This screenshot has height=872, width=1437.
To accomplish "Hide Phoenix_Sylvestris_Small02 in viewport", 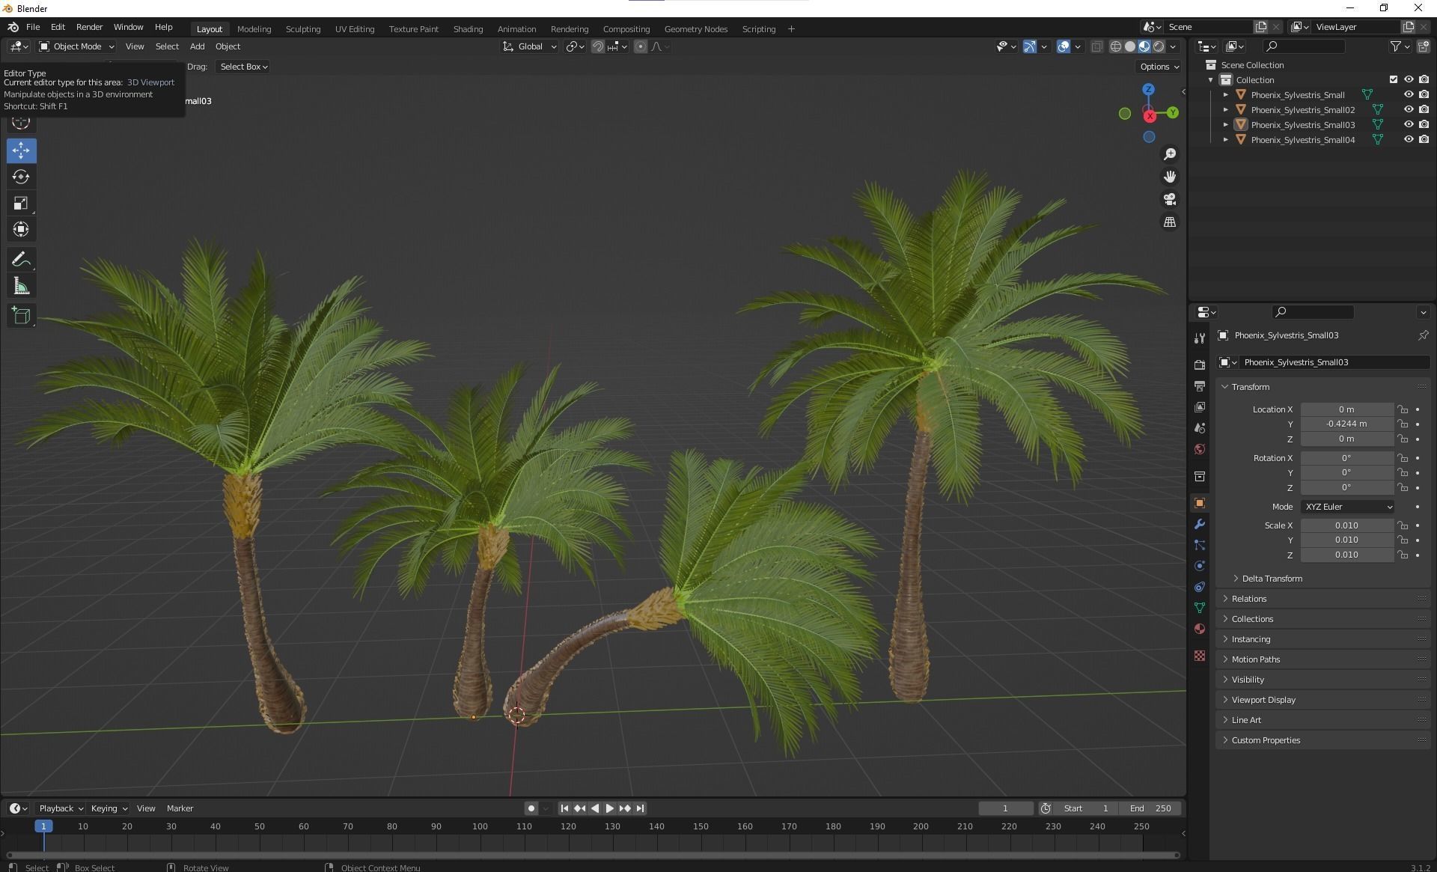I will point(1408,110).
